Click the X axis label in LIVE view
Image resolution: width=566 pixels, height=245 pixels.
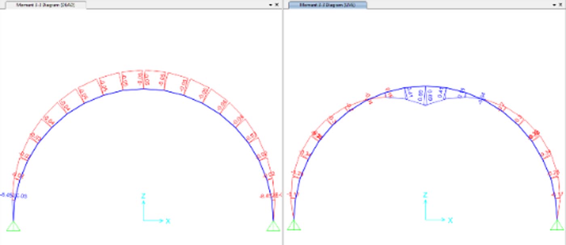[450, 220]
